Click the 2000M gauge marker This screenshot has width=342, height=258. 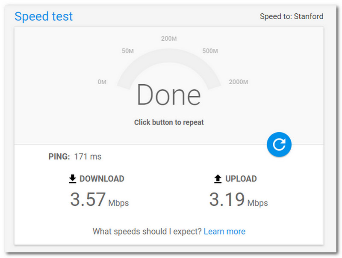click(238, 82)
